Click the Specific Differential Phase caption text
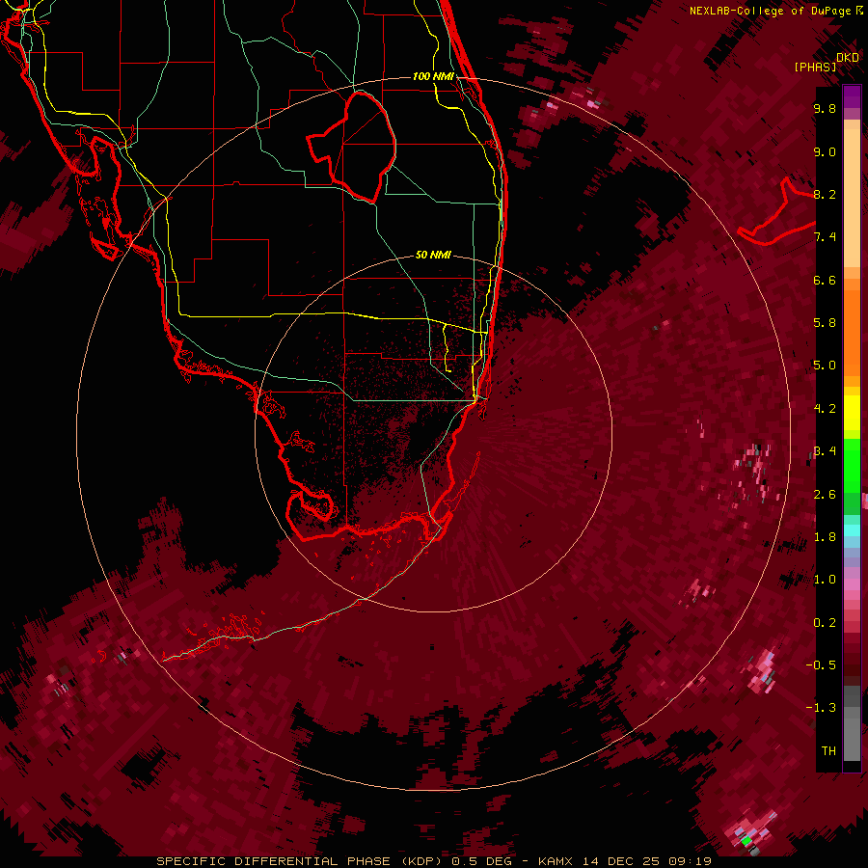 [x=433, y=861]
